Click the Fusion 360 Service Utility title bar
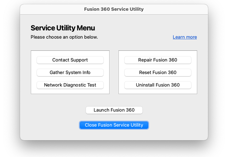228x157 pixels. (x=114, y=9)
